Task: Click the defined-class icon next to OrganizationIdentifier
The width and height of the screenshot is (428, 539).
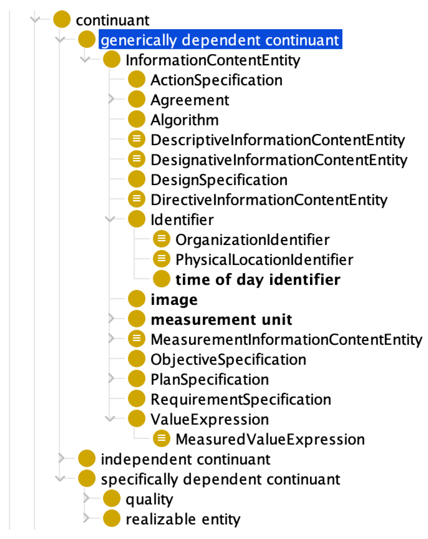Action: click(x=162, y=239)
